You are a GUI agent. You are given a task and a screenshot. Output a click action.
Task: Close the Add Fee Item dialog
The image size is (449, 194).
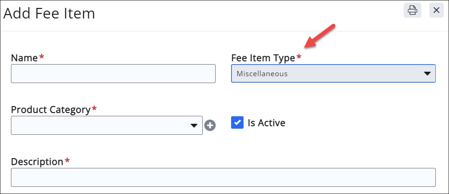tap(437, 10)
